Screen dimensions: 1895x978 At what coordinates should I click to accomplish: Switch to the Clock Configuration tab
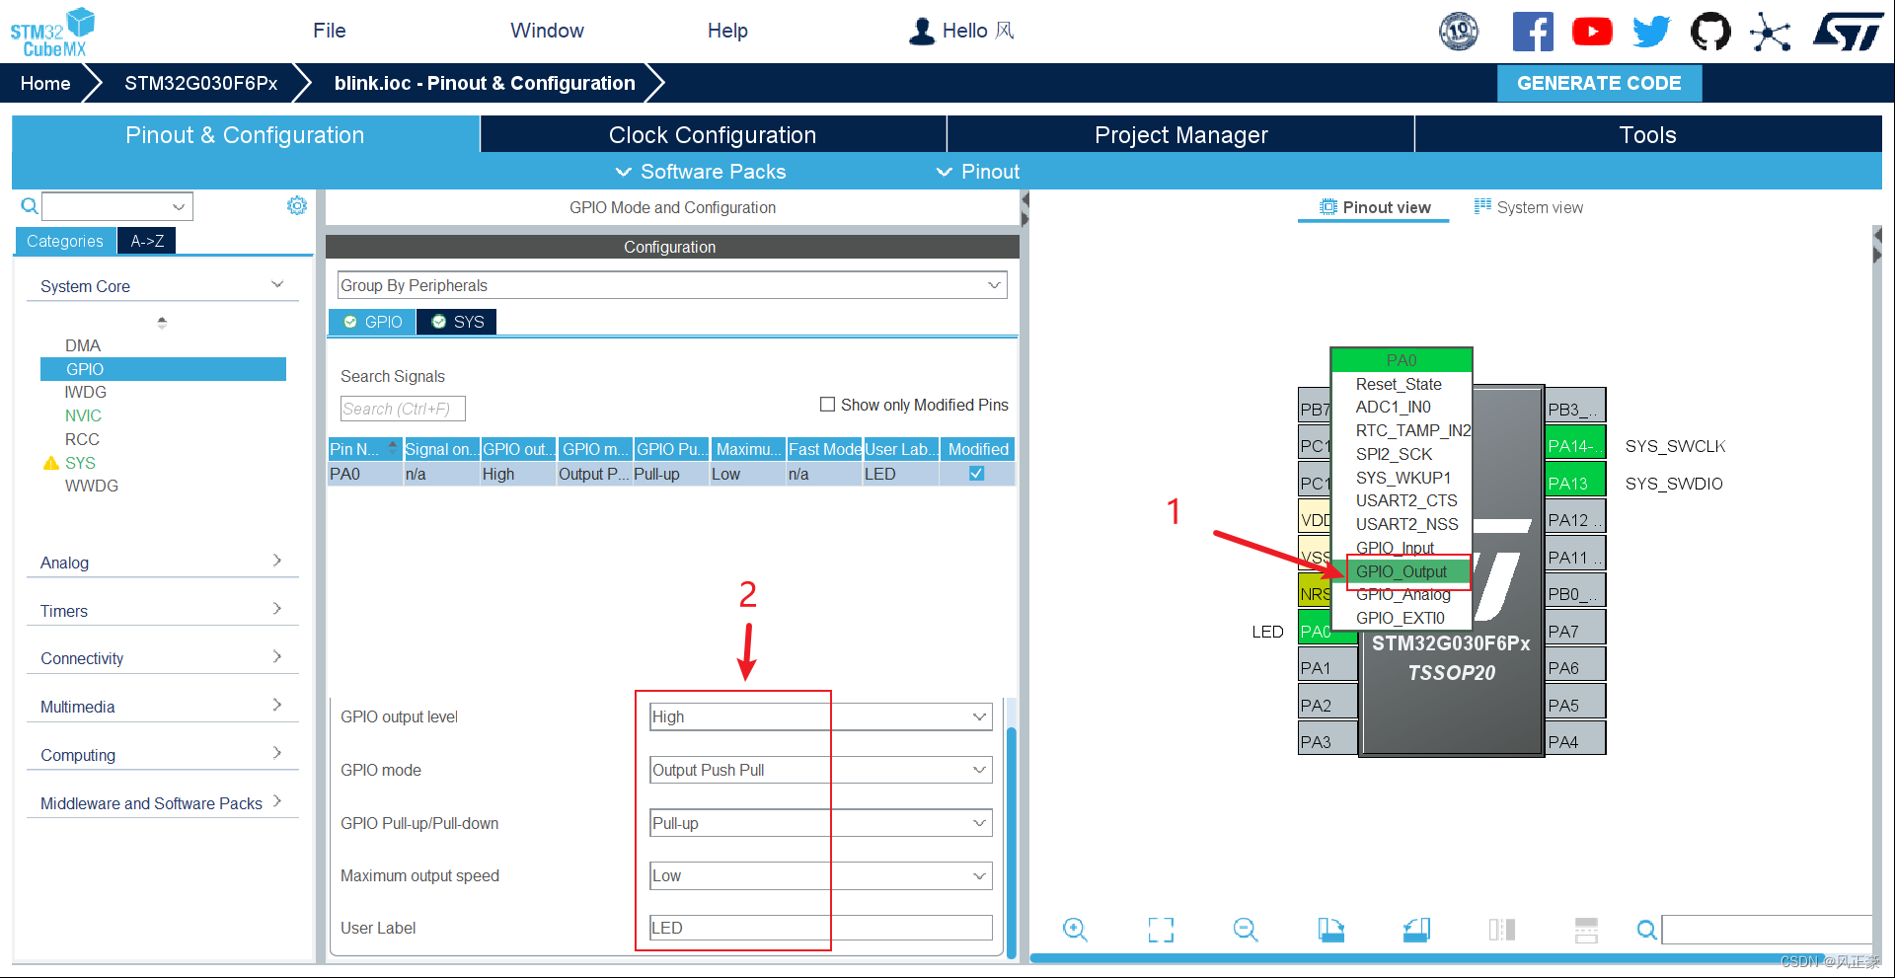point(713,134)
